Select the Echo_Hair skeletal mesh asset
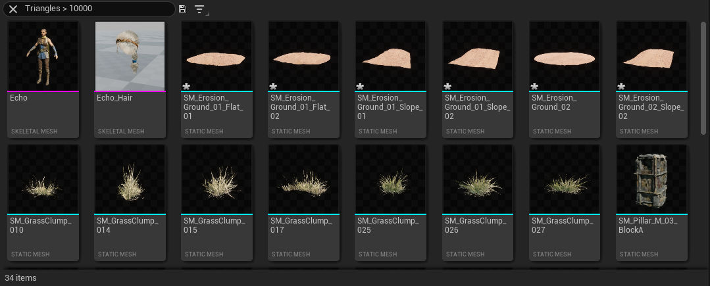710x286 pixels. point(130,79)
